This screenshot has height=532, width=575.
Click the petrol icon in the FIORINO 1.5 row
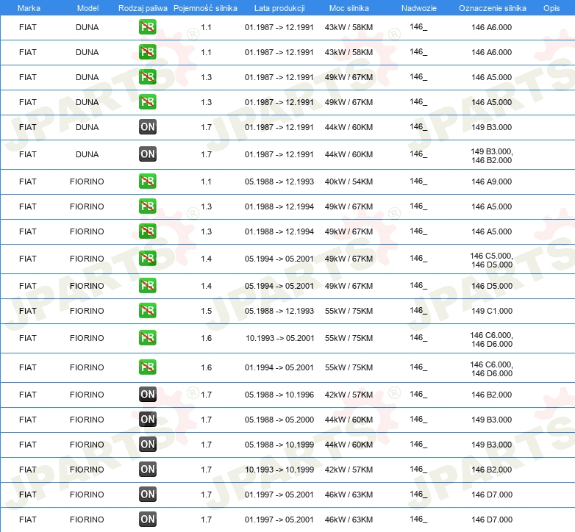click(148, 310)
